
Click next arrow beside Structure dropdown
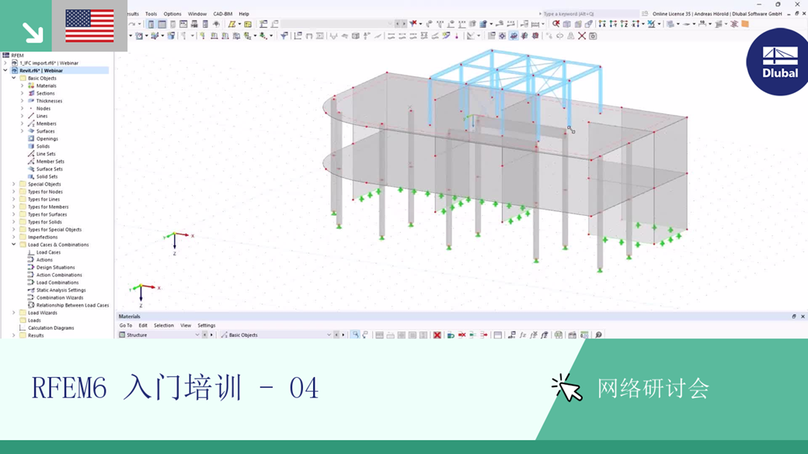click(211, 334)
